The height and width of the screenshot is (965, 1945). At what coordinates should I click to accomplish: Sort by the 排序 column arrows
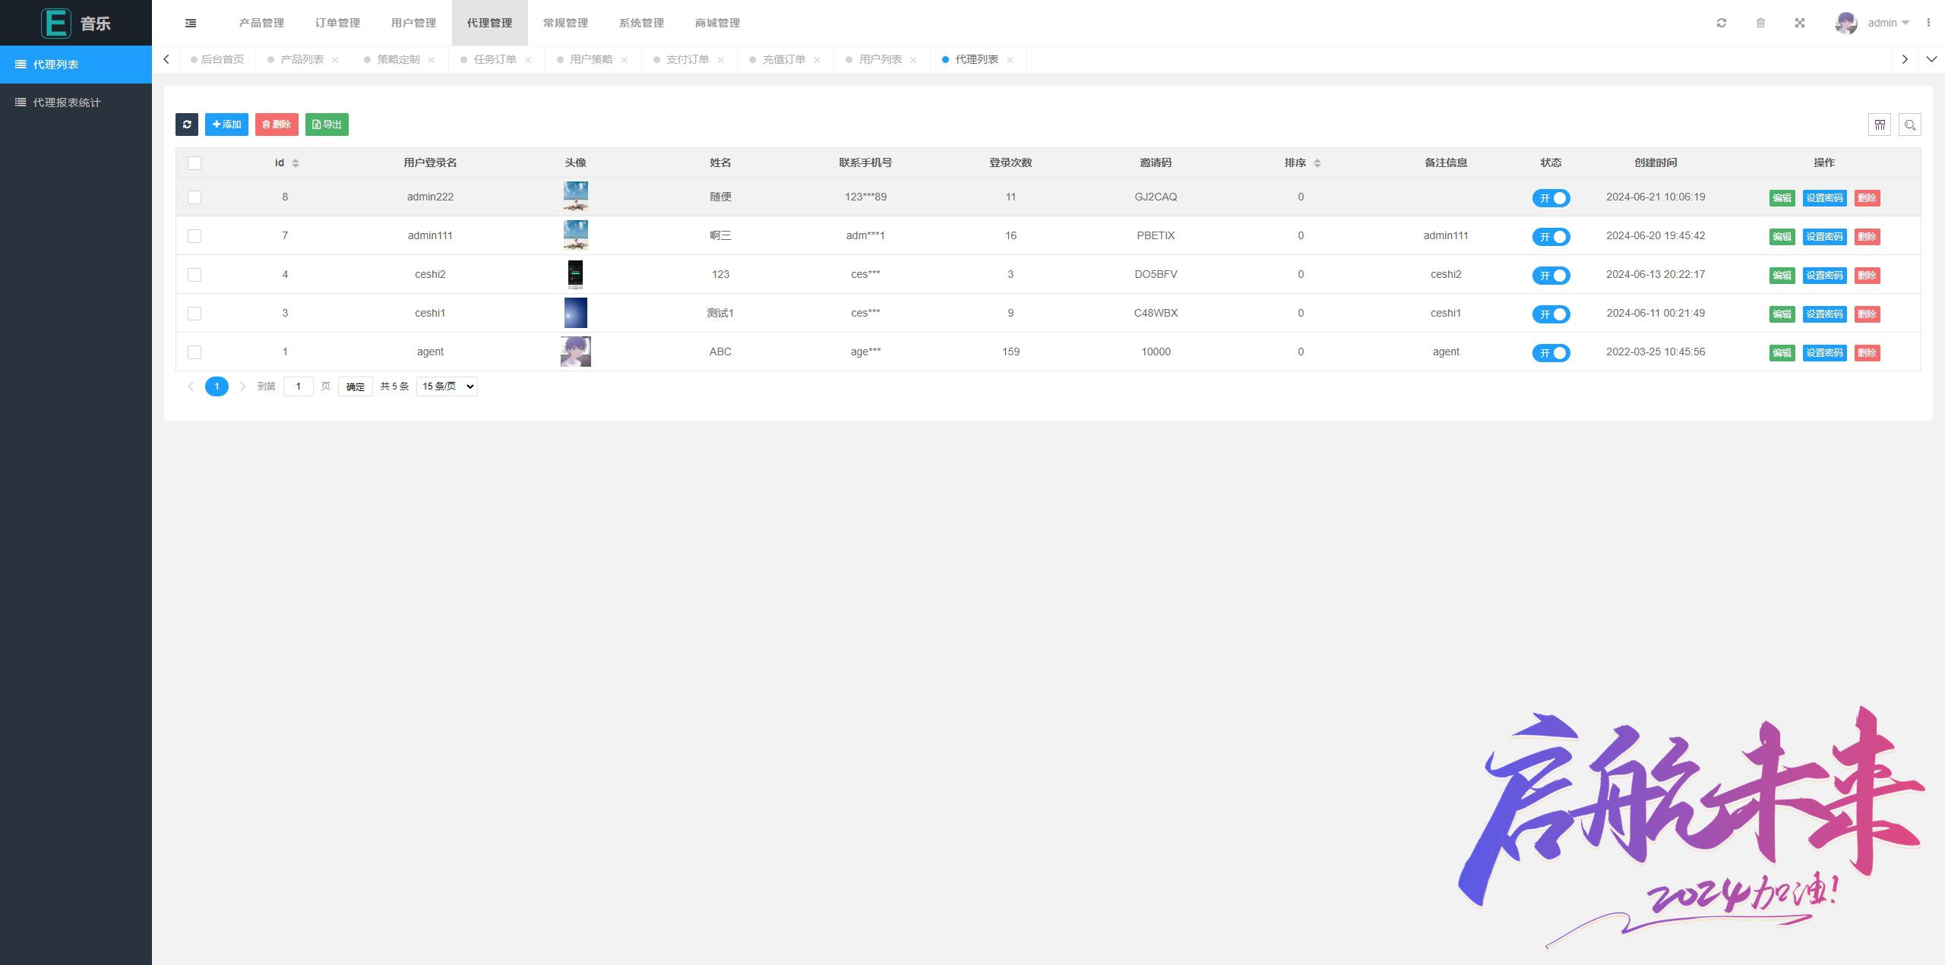pyautogui.click(x=1317, y=163)
